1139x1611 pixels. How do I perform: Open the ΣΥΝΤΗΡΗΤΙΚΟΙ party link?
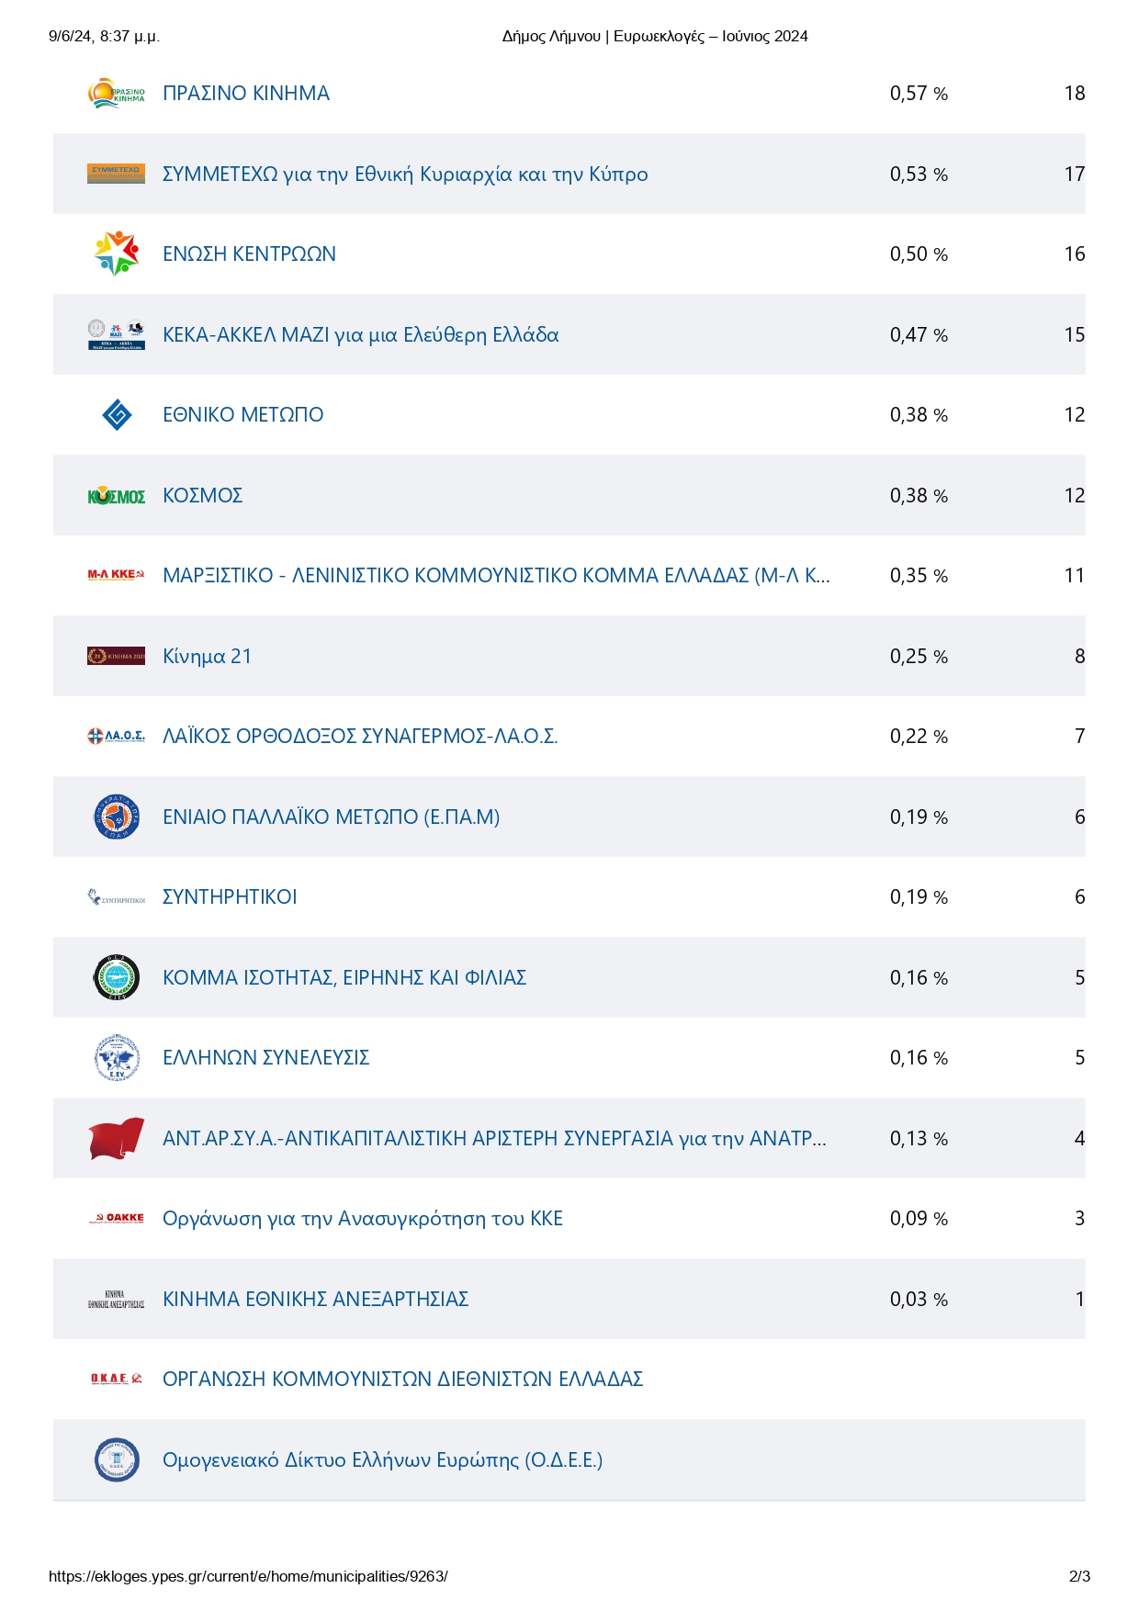click(x=230, y=897)
